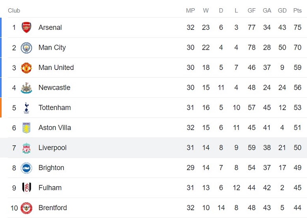Click the Newcastle club badge
The width and height of the screenshot is (307, 218).
pos(27,88)
